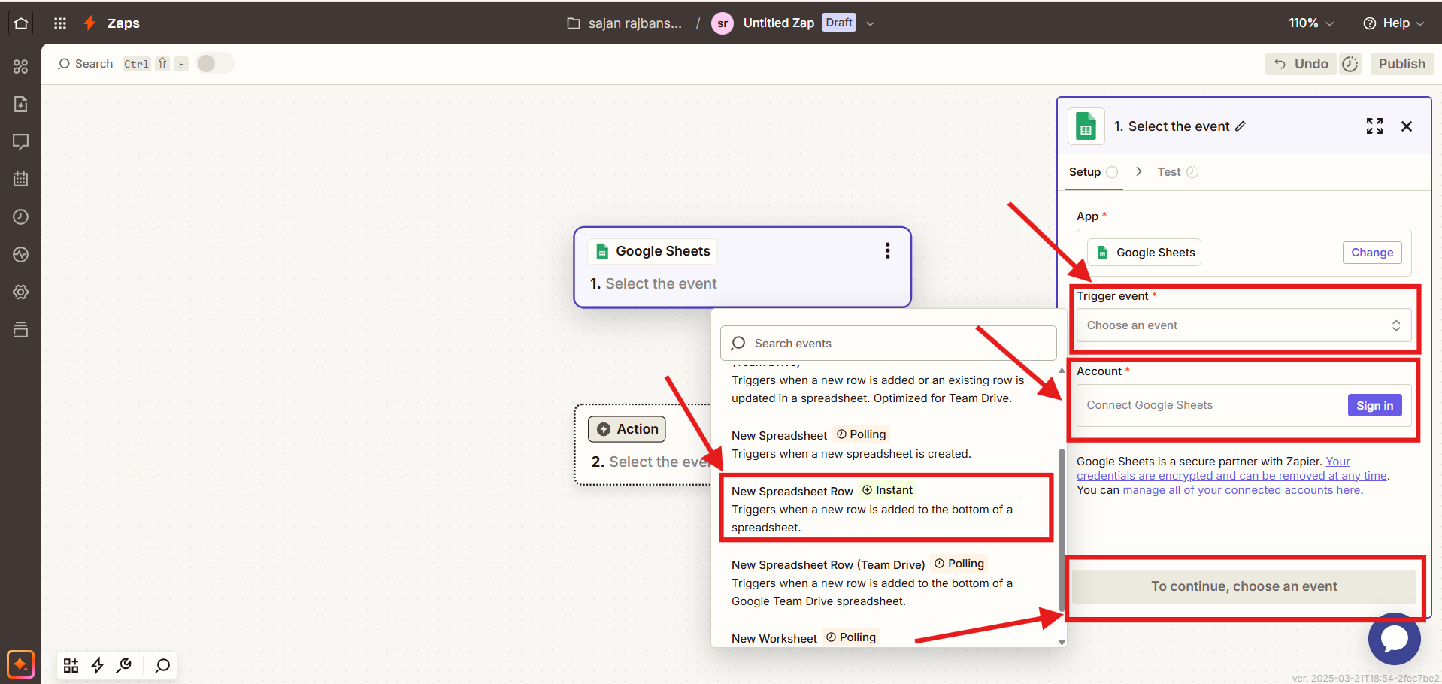The width and height of the screenshot is (1442, 684).
Task: Open the versions stack sidebar icon
Action: tap(21, 329)
